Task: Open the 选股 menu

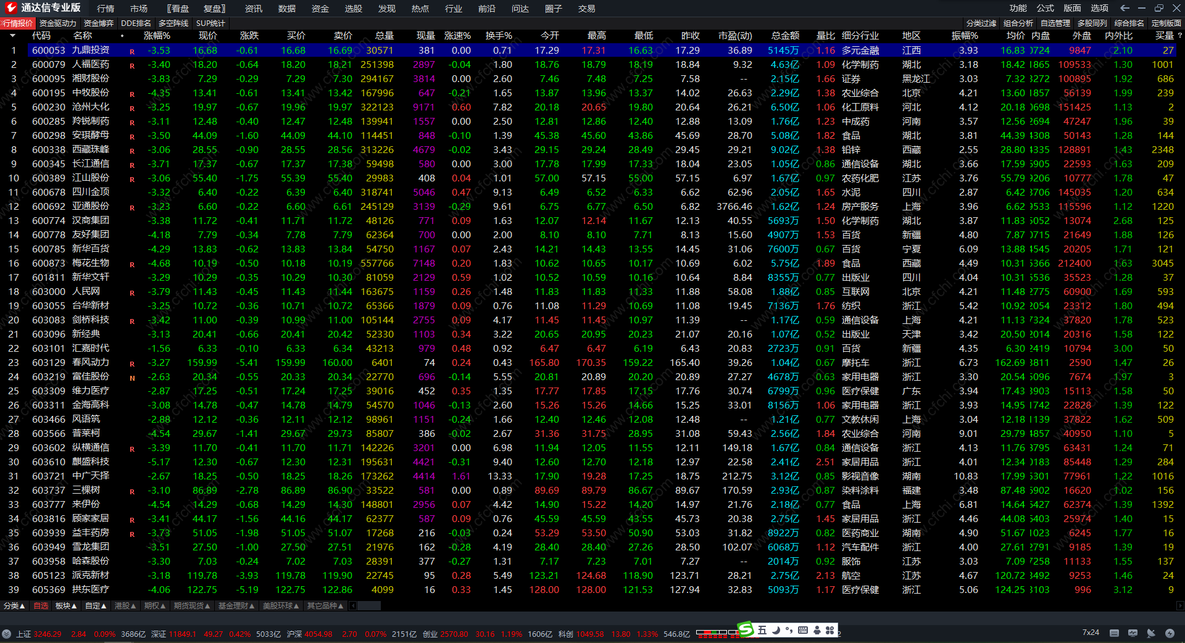Action: [354, 9]
